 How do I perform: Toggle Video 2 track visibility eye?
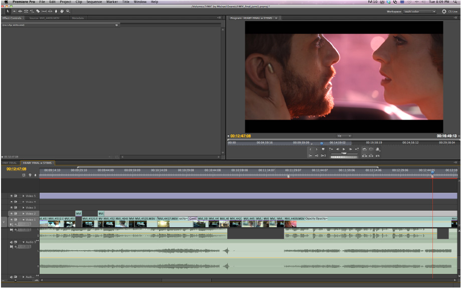pos(12,214)
